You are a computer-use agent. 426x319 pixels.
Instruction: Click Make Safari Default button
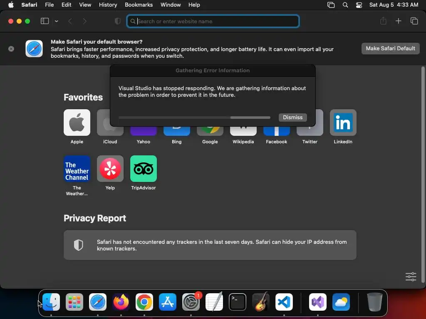pos(390,49)
